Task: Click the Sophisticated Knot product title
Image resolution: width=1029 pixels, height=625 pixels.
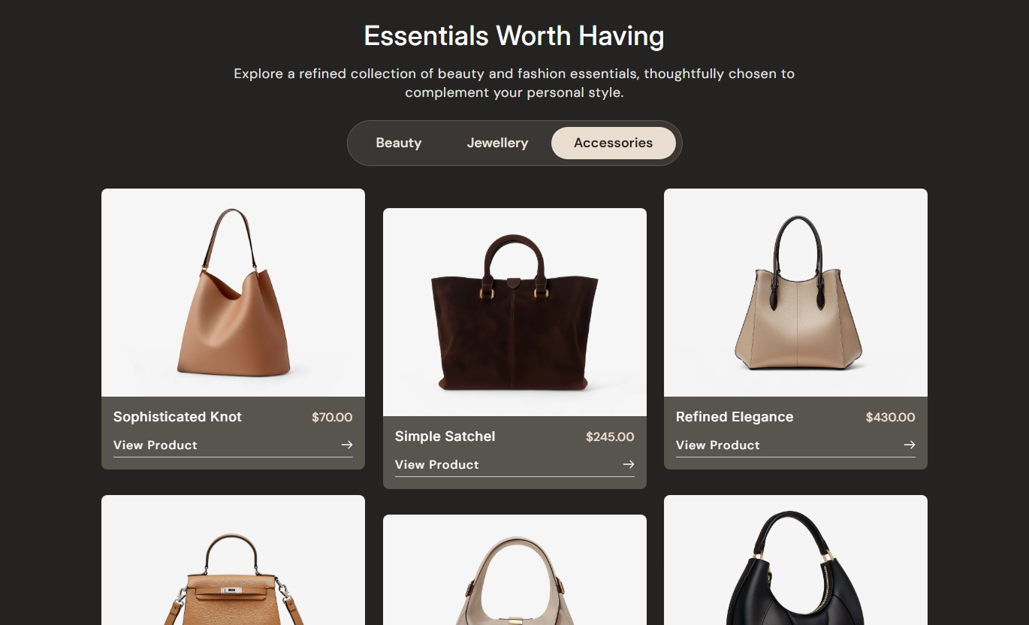Action: pos(177,417)
